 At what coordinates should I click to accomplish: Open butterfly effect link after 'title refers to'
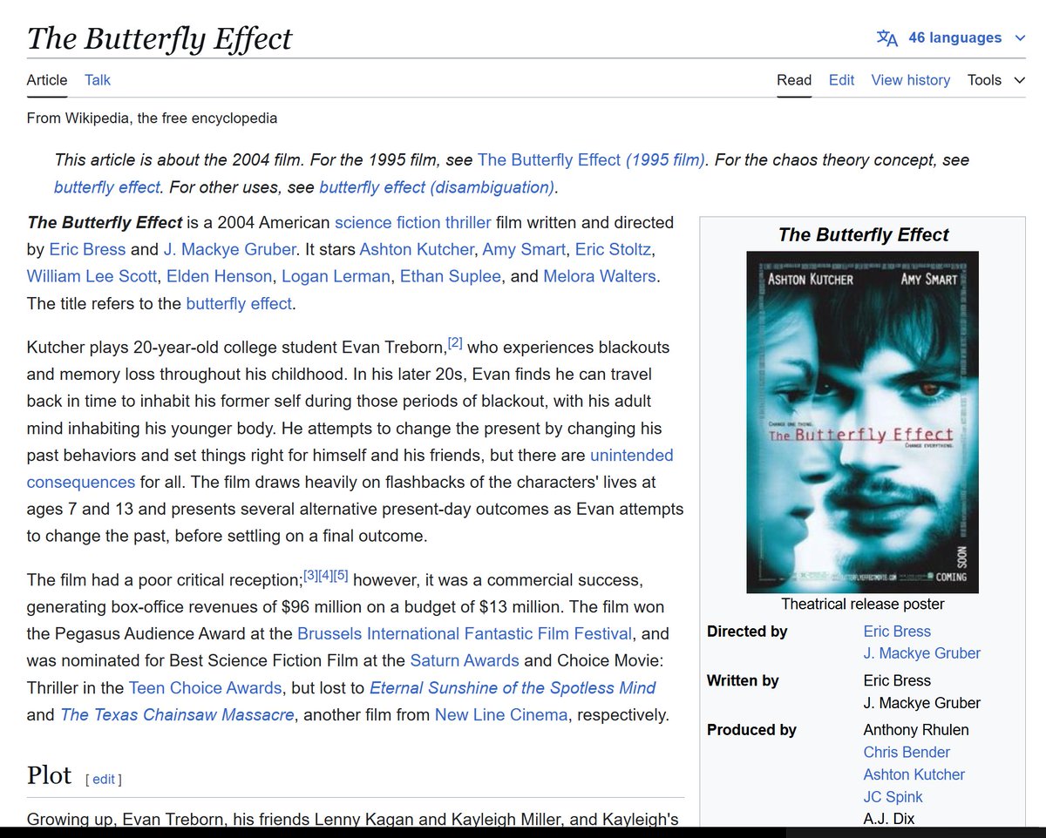[239, 304]
